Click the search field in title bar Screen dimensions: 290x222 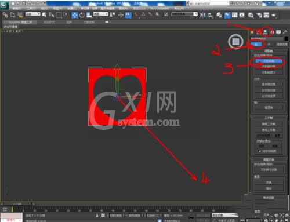pyautogui.click(x=209, y=3)
